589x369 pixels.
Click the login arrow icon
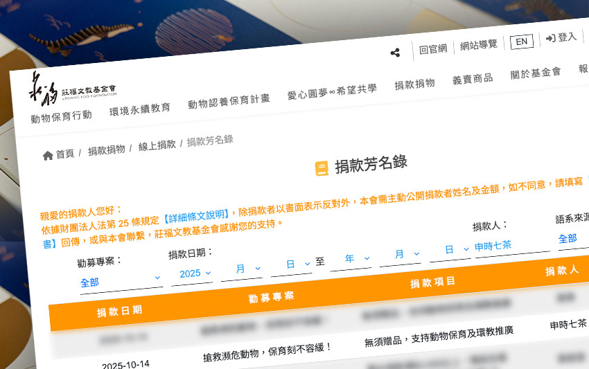point(550,38)
